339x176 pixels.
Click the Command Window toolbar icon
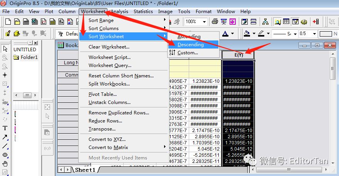pos(295,22)
